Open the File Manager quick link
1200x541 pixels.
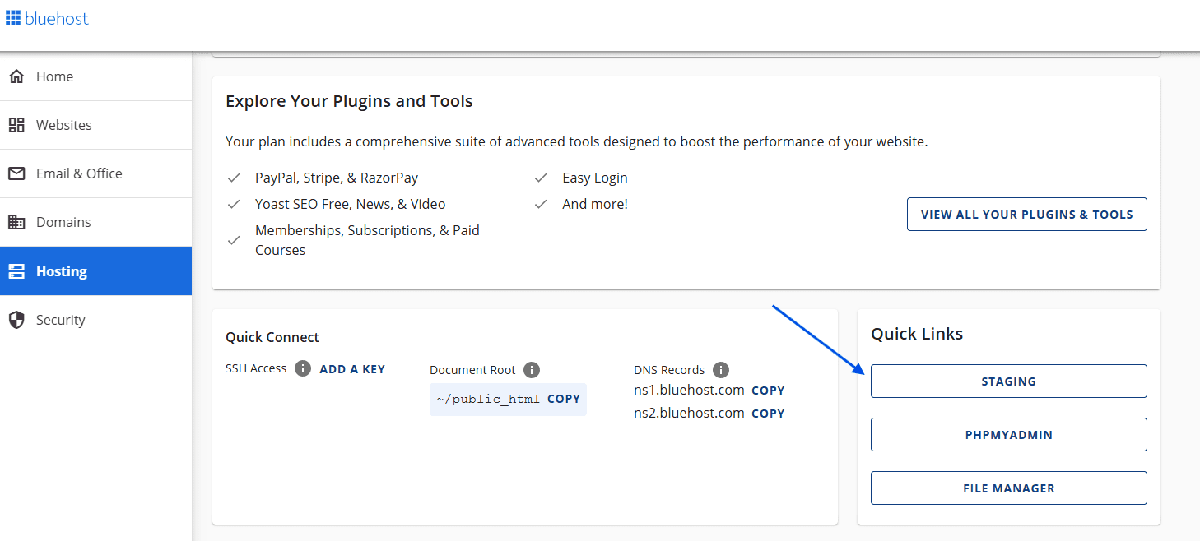[1008, 488]
